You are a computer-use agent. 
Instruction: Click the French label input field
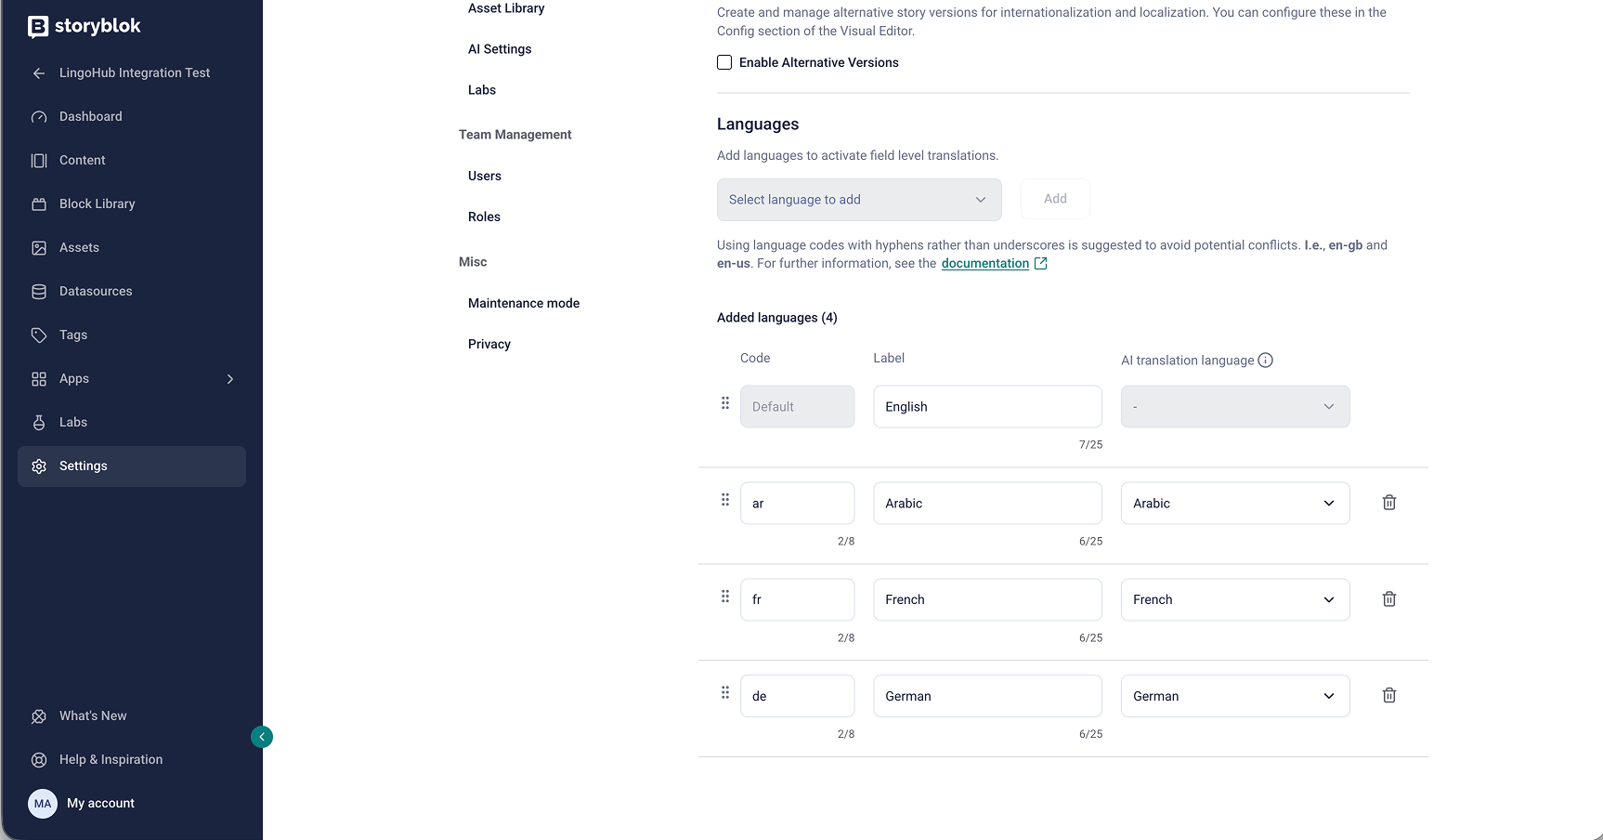point(987,599)
